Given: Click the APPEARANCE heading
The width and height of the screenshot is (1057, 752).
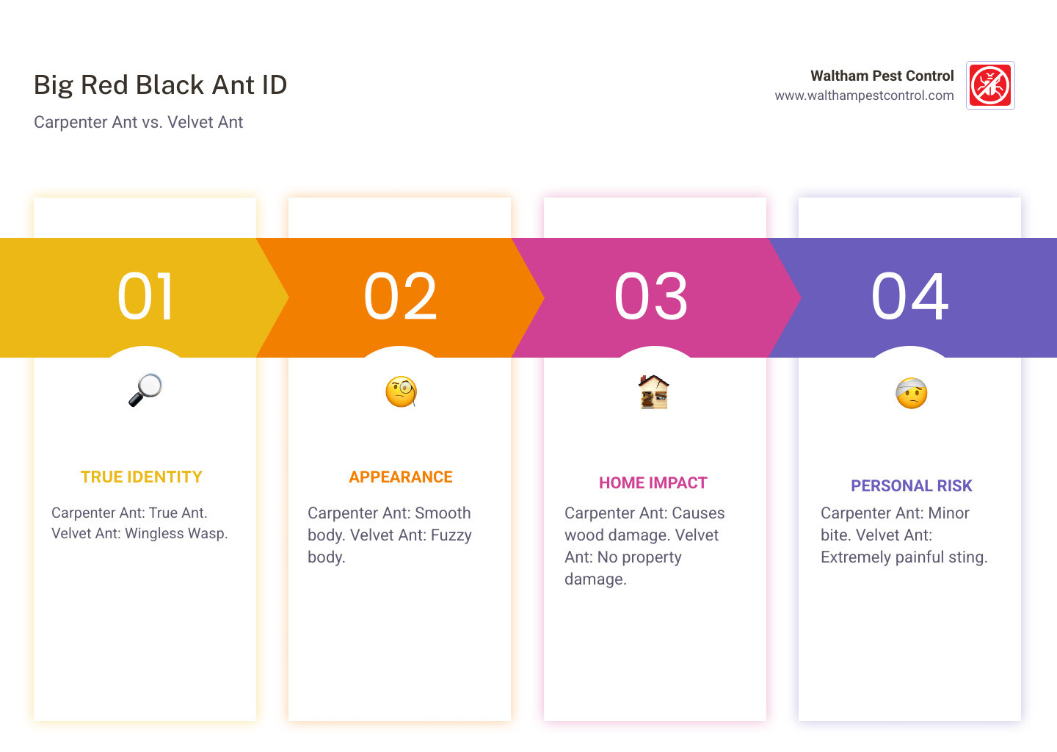Looking at the screenshot, I should 401,477.
